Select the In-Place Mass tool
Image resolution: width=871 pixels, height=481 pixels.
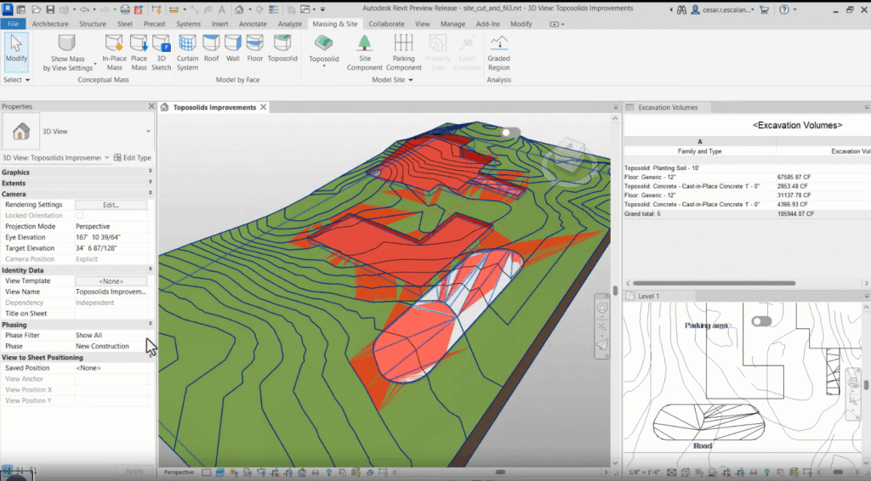115,53
